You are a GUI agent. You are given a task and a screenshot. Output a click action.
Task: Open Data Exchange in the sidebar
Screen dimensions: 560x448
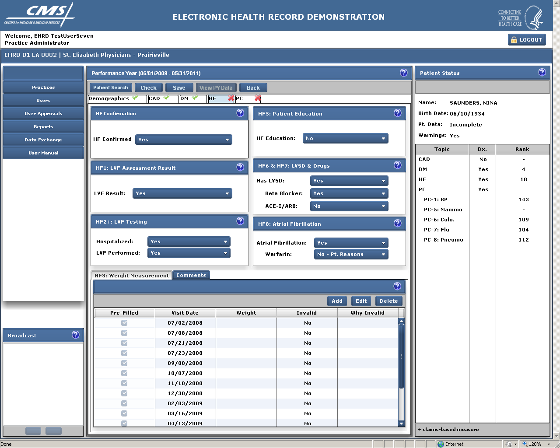[x=43, y=140]
